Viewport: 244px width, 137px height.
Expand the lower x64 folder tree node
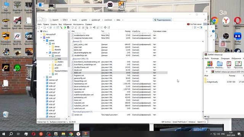click(x=44, y=77)
